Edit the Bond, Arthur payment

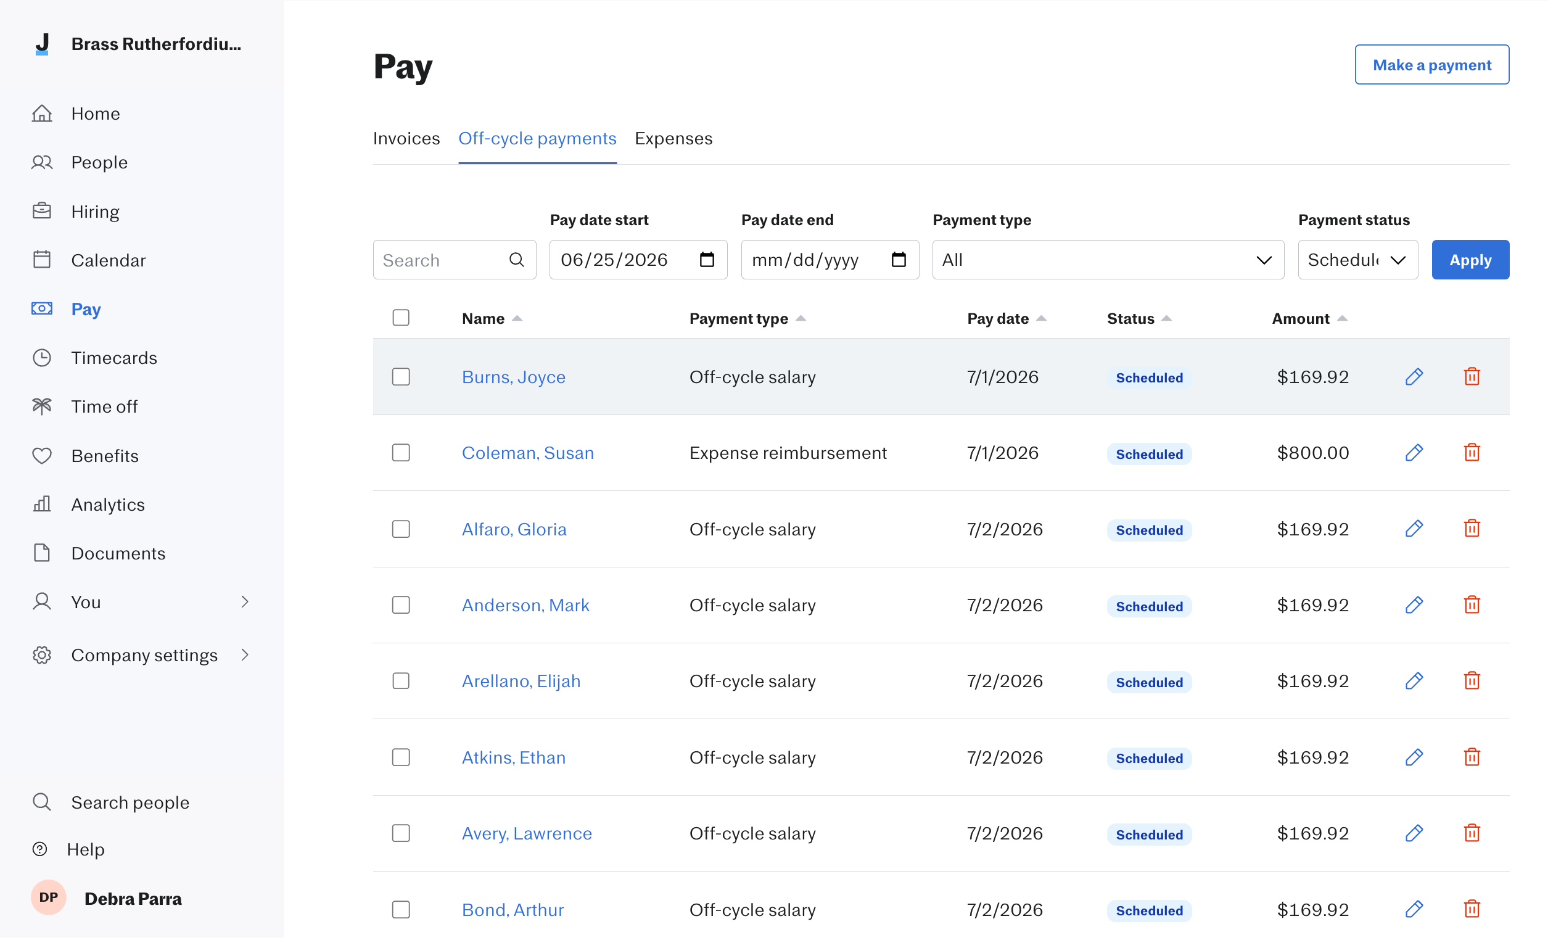pyautogui.click(x=1414, y=910)
